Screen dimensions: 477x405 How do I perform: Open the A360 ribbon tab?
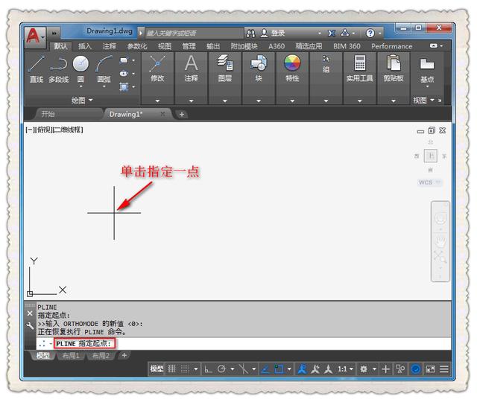tap(277, 46)
